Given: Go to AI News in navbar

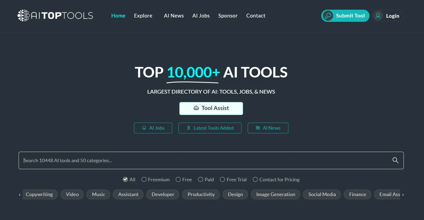Looking at the screenshot, I should click(174, 16).
